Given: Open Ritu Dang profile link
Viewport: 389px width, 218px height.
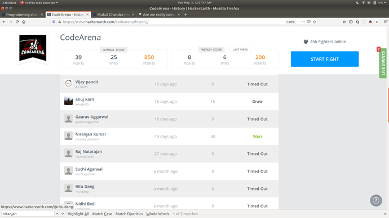Looking at the screenshot, I should click(85, 187).
